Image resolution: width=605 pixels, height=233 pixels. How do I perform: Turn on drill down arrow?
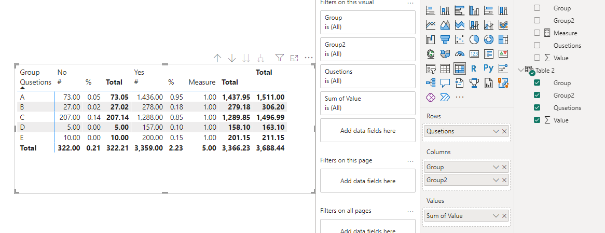coord(232,58)
